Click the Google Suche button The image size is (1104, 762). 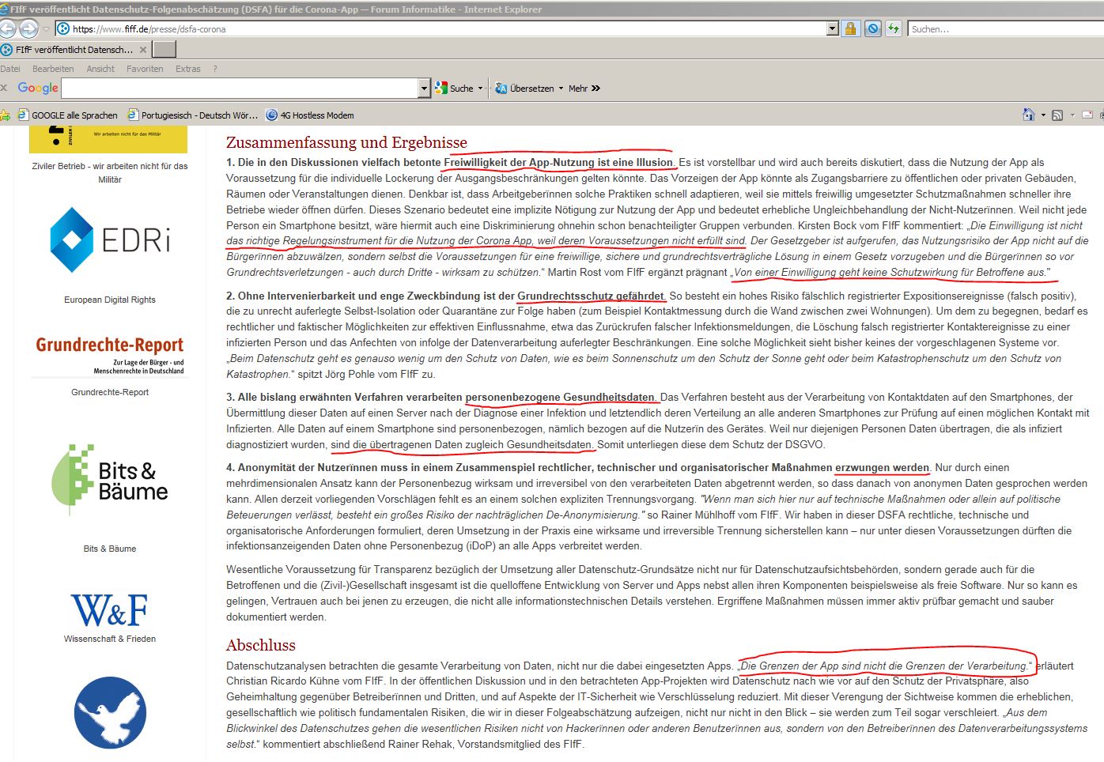[x=455, y=89]
